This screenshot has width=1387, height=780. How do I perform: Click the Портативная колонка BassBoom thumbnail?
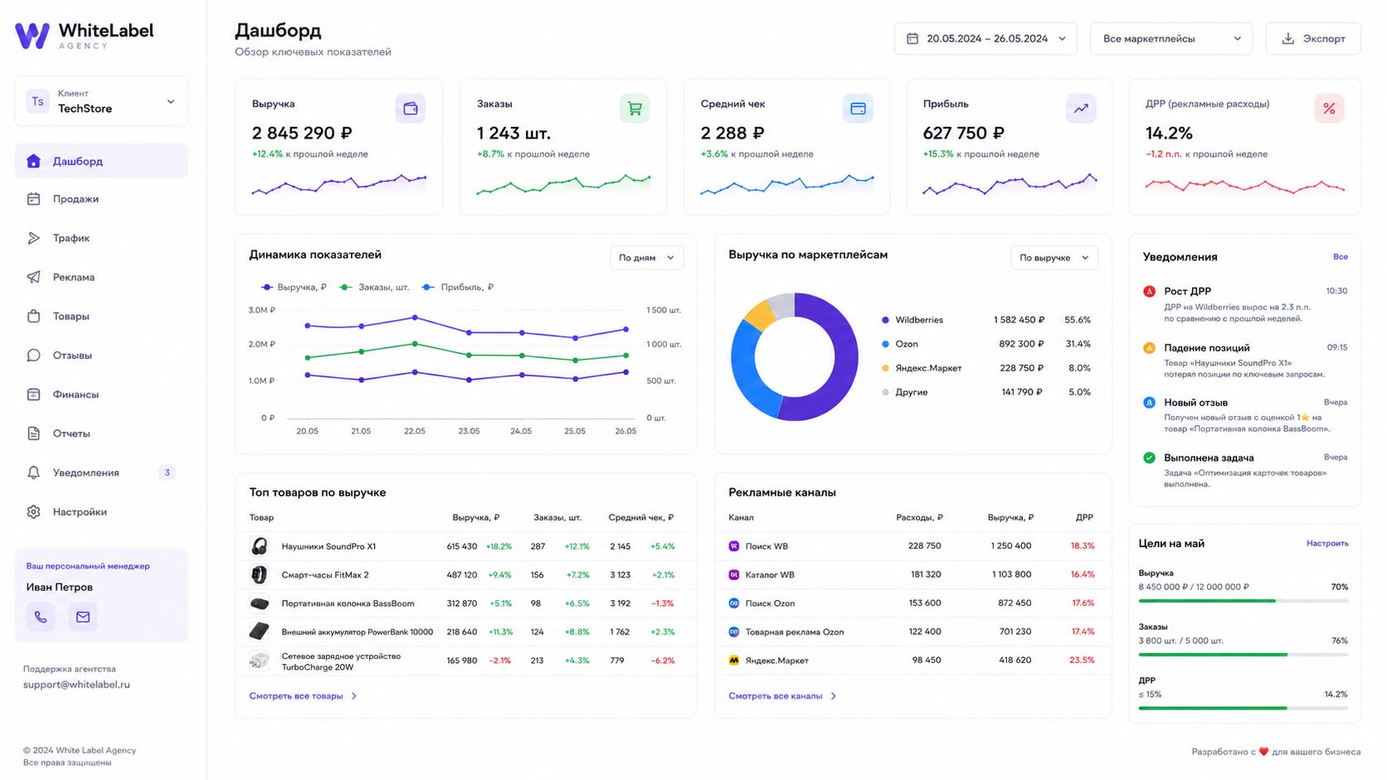point(259,603)
